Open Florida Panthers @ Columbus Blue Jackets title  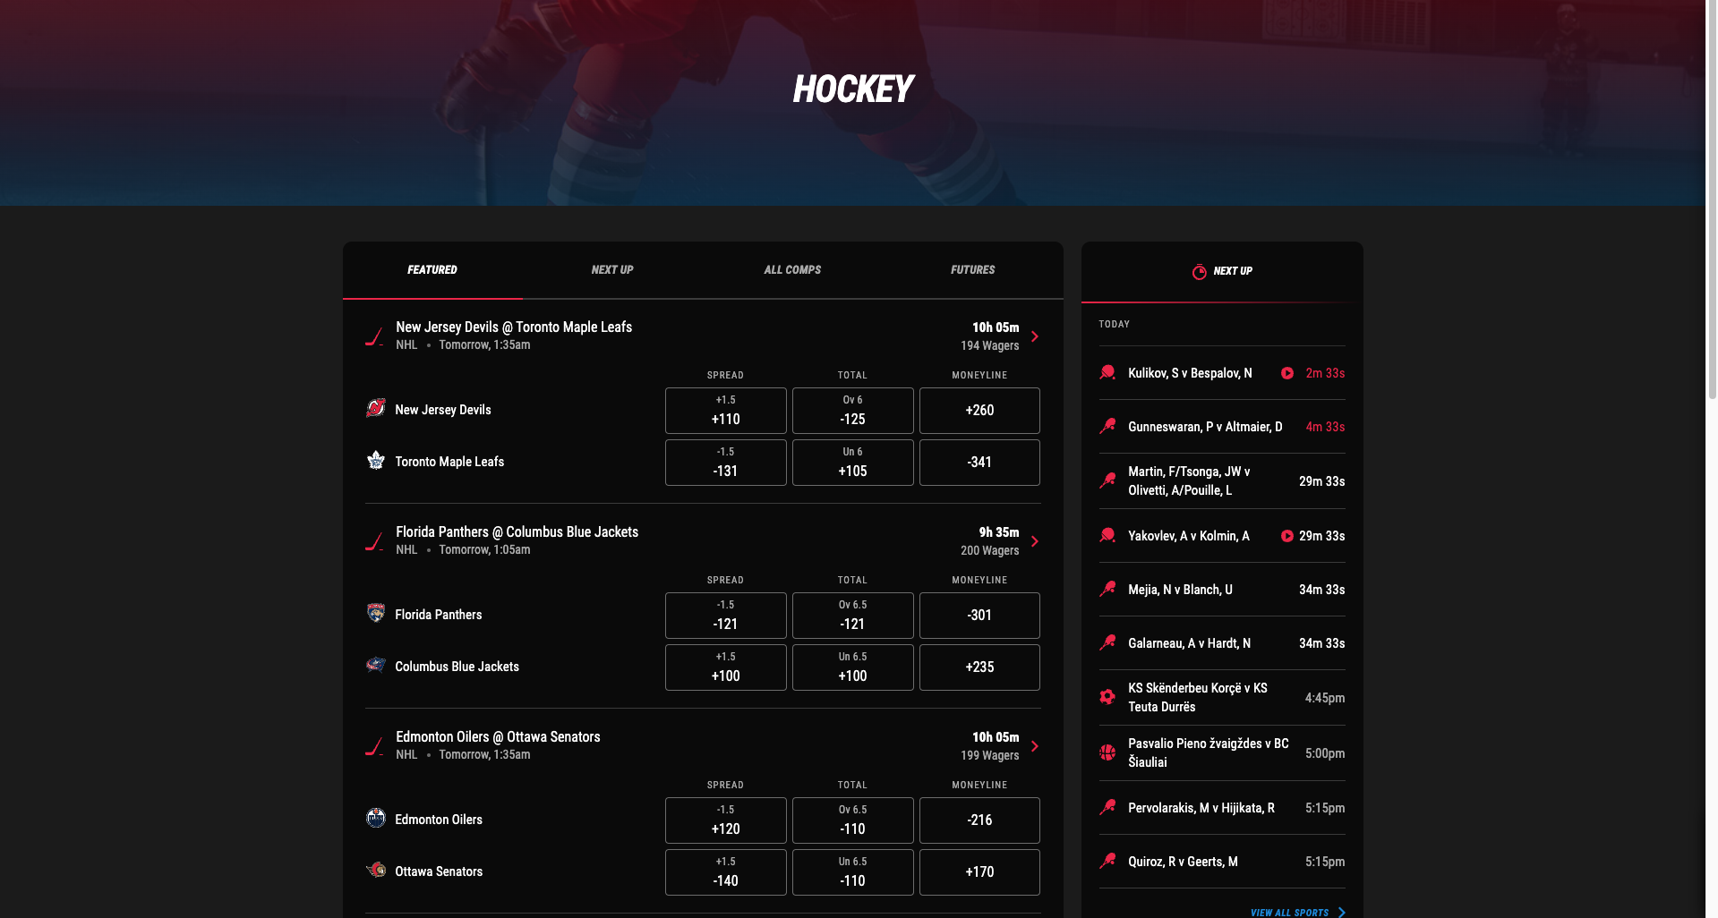point(517,532)
